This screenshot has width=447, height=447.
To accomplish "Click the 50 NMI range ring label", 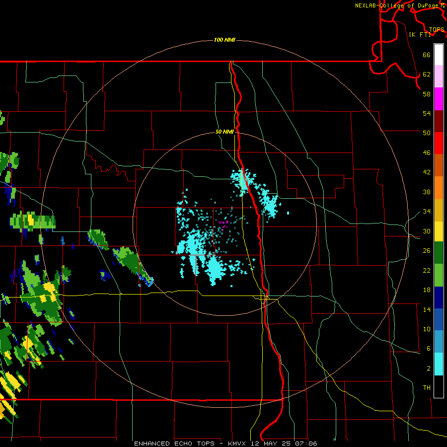I will pos(224,132).
